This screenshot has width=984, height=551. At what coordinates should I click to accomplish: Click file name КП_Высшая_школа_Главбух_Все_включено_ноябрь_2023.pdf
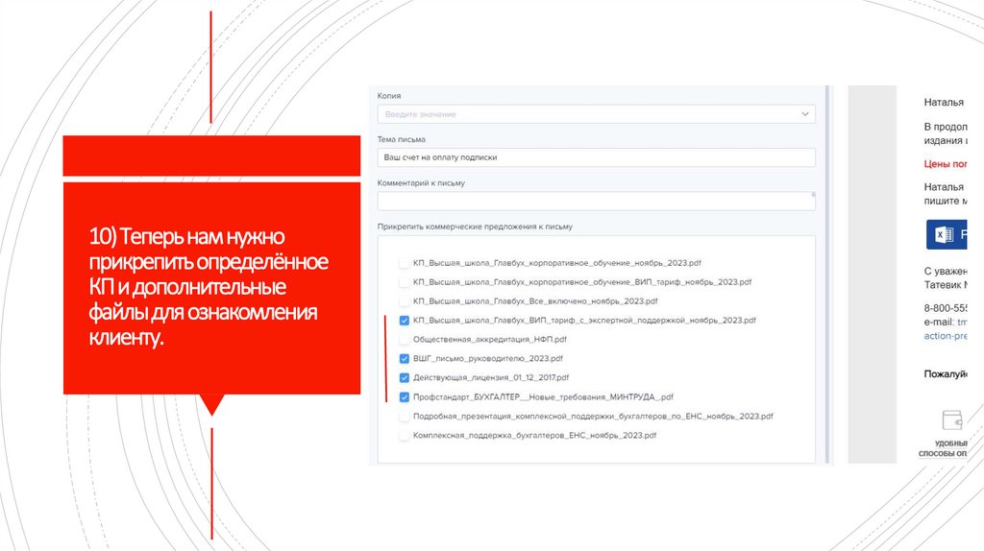click(535, 300)
